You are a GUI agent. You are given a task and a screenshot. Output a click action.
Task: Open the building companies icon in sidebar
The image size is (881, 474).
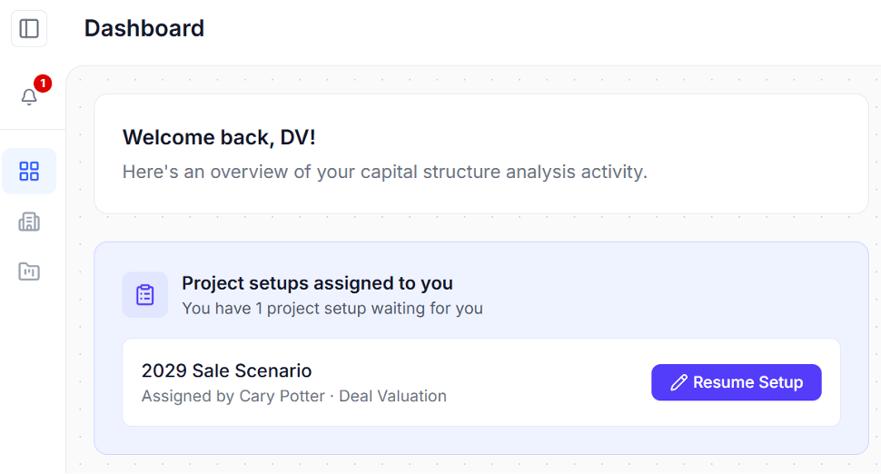pyautogui.click(x=29, y=222)
